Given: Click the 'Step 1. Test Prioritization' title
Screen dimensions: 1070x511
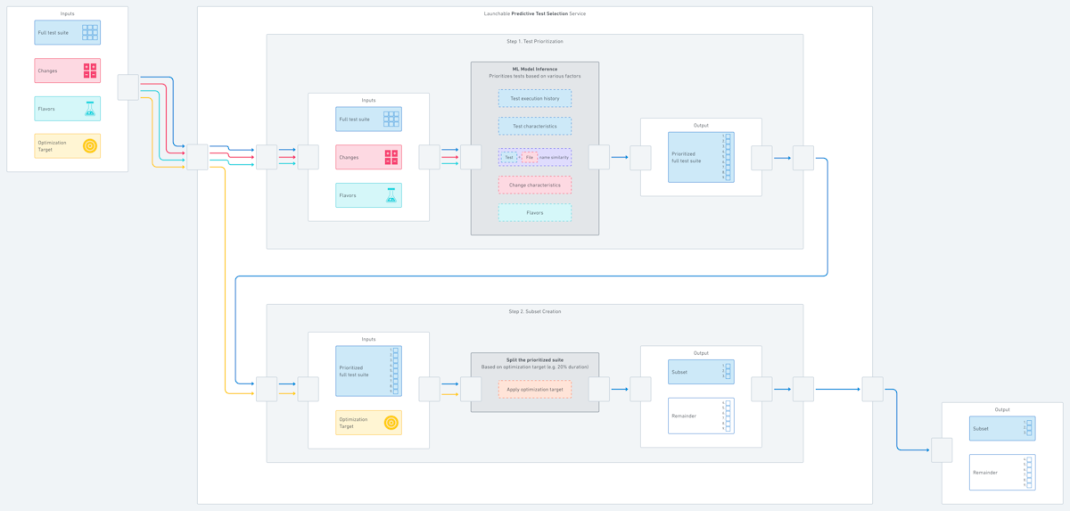Looking at the screenshot, I should (535, 41).
